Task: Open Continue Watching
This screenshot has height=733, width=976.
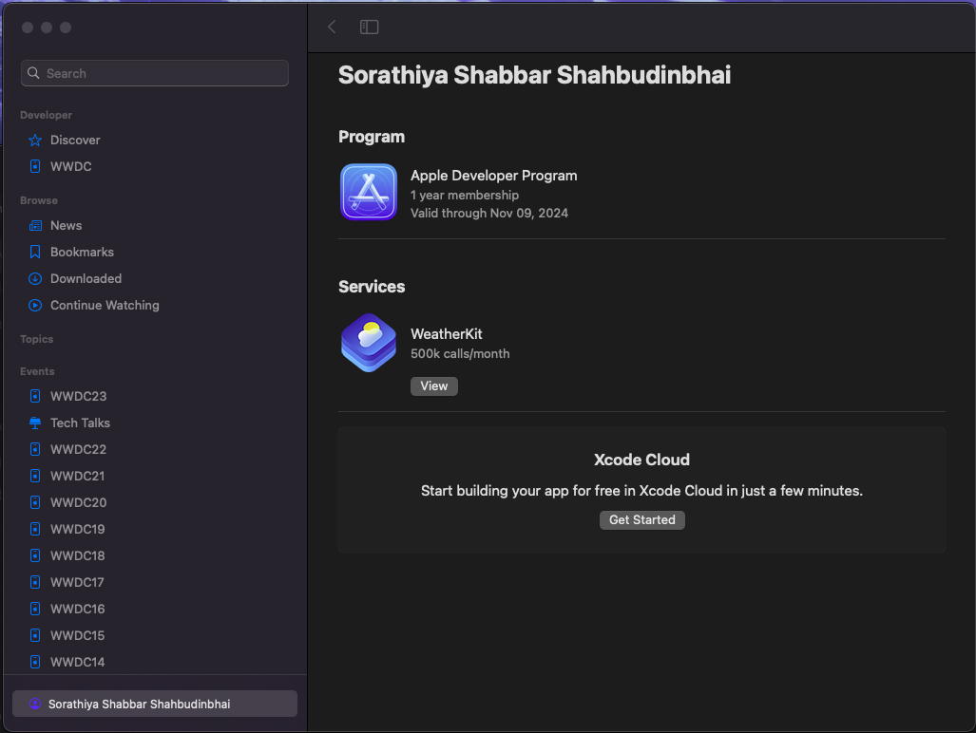Action: [x=105, y=305]
